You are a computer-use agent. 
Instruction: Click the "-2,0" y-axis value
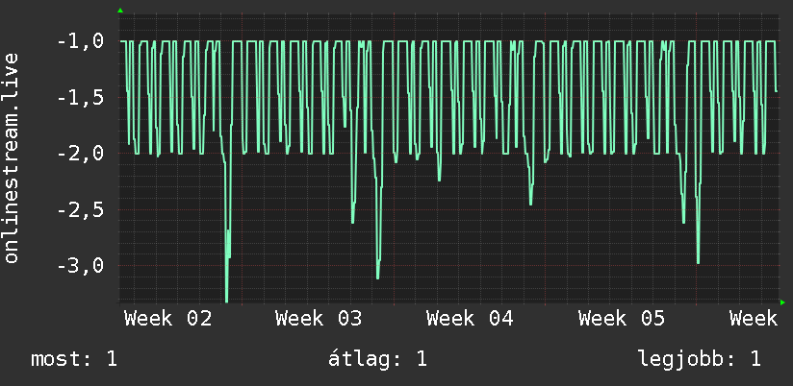(x=81, y=154)
